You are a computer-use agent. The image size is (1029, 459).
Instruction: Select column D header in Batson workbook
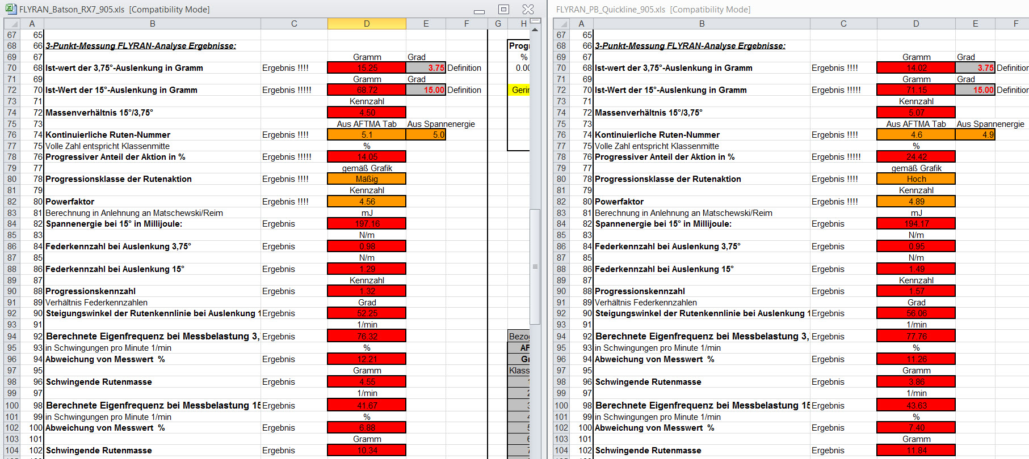coord(367,24)
